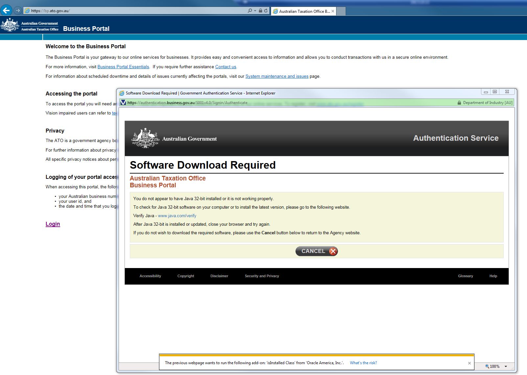Maximize the Software Download Required popup
This screenshot has width=527, height=375.
point(495,92)
